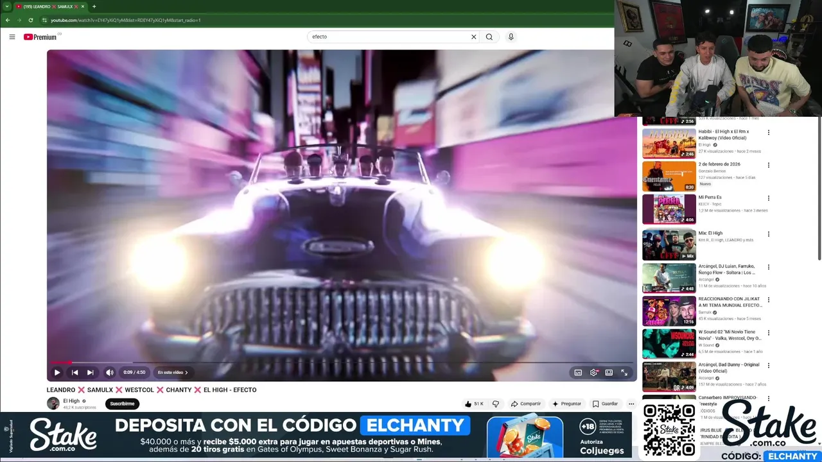Open options for W Sound 02 video
The height and width of the screenshot is (462, 822).
point(768,333)
